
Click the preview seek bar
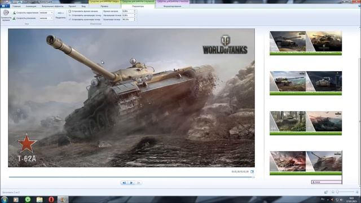131,177
